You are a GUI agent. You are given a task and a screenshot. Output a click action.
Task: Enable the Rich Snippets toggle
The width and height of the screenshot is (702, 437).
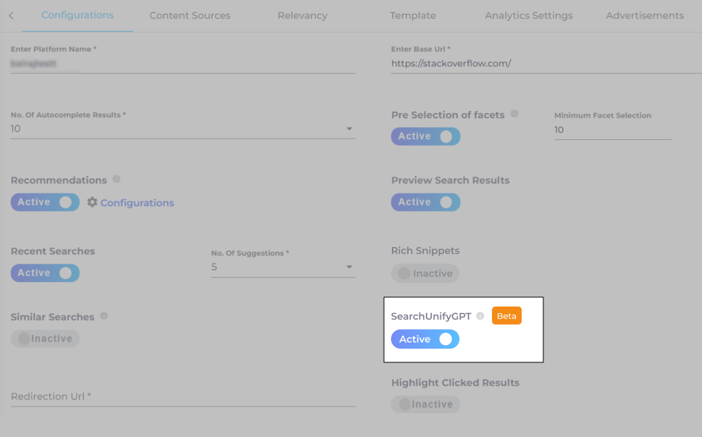click(x=425, y=273)
